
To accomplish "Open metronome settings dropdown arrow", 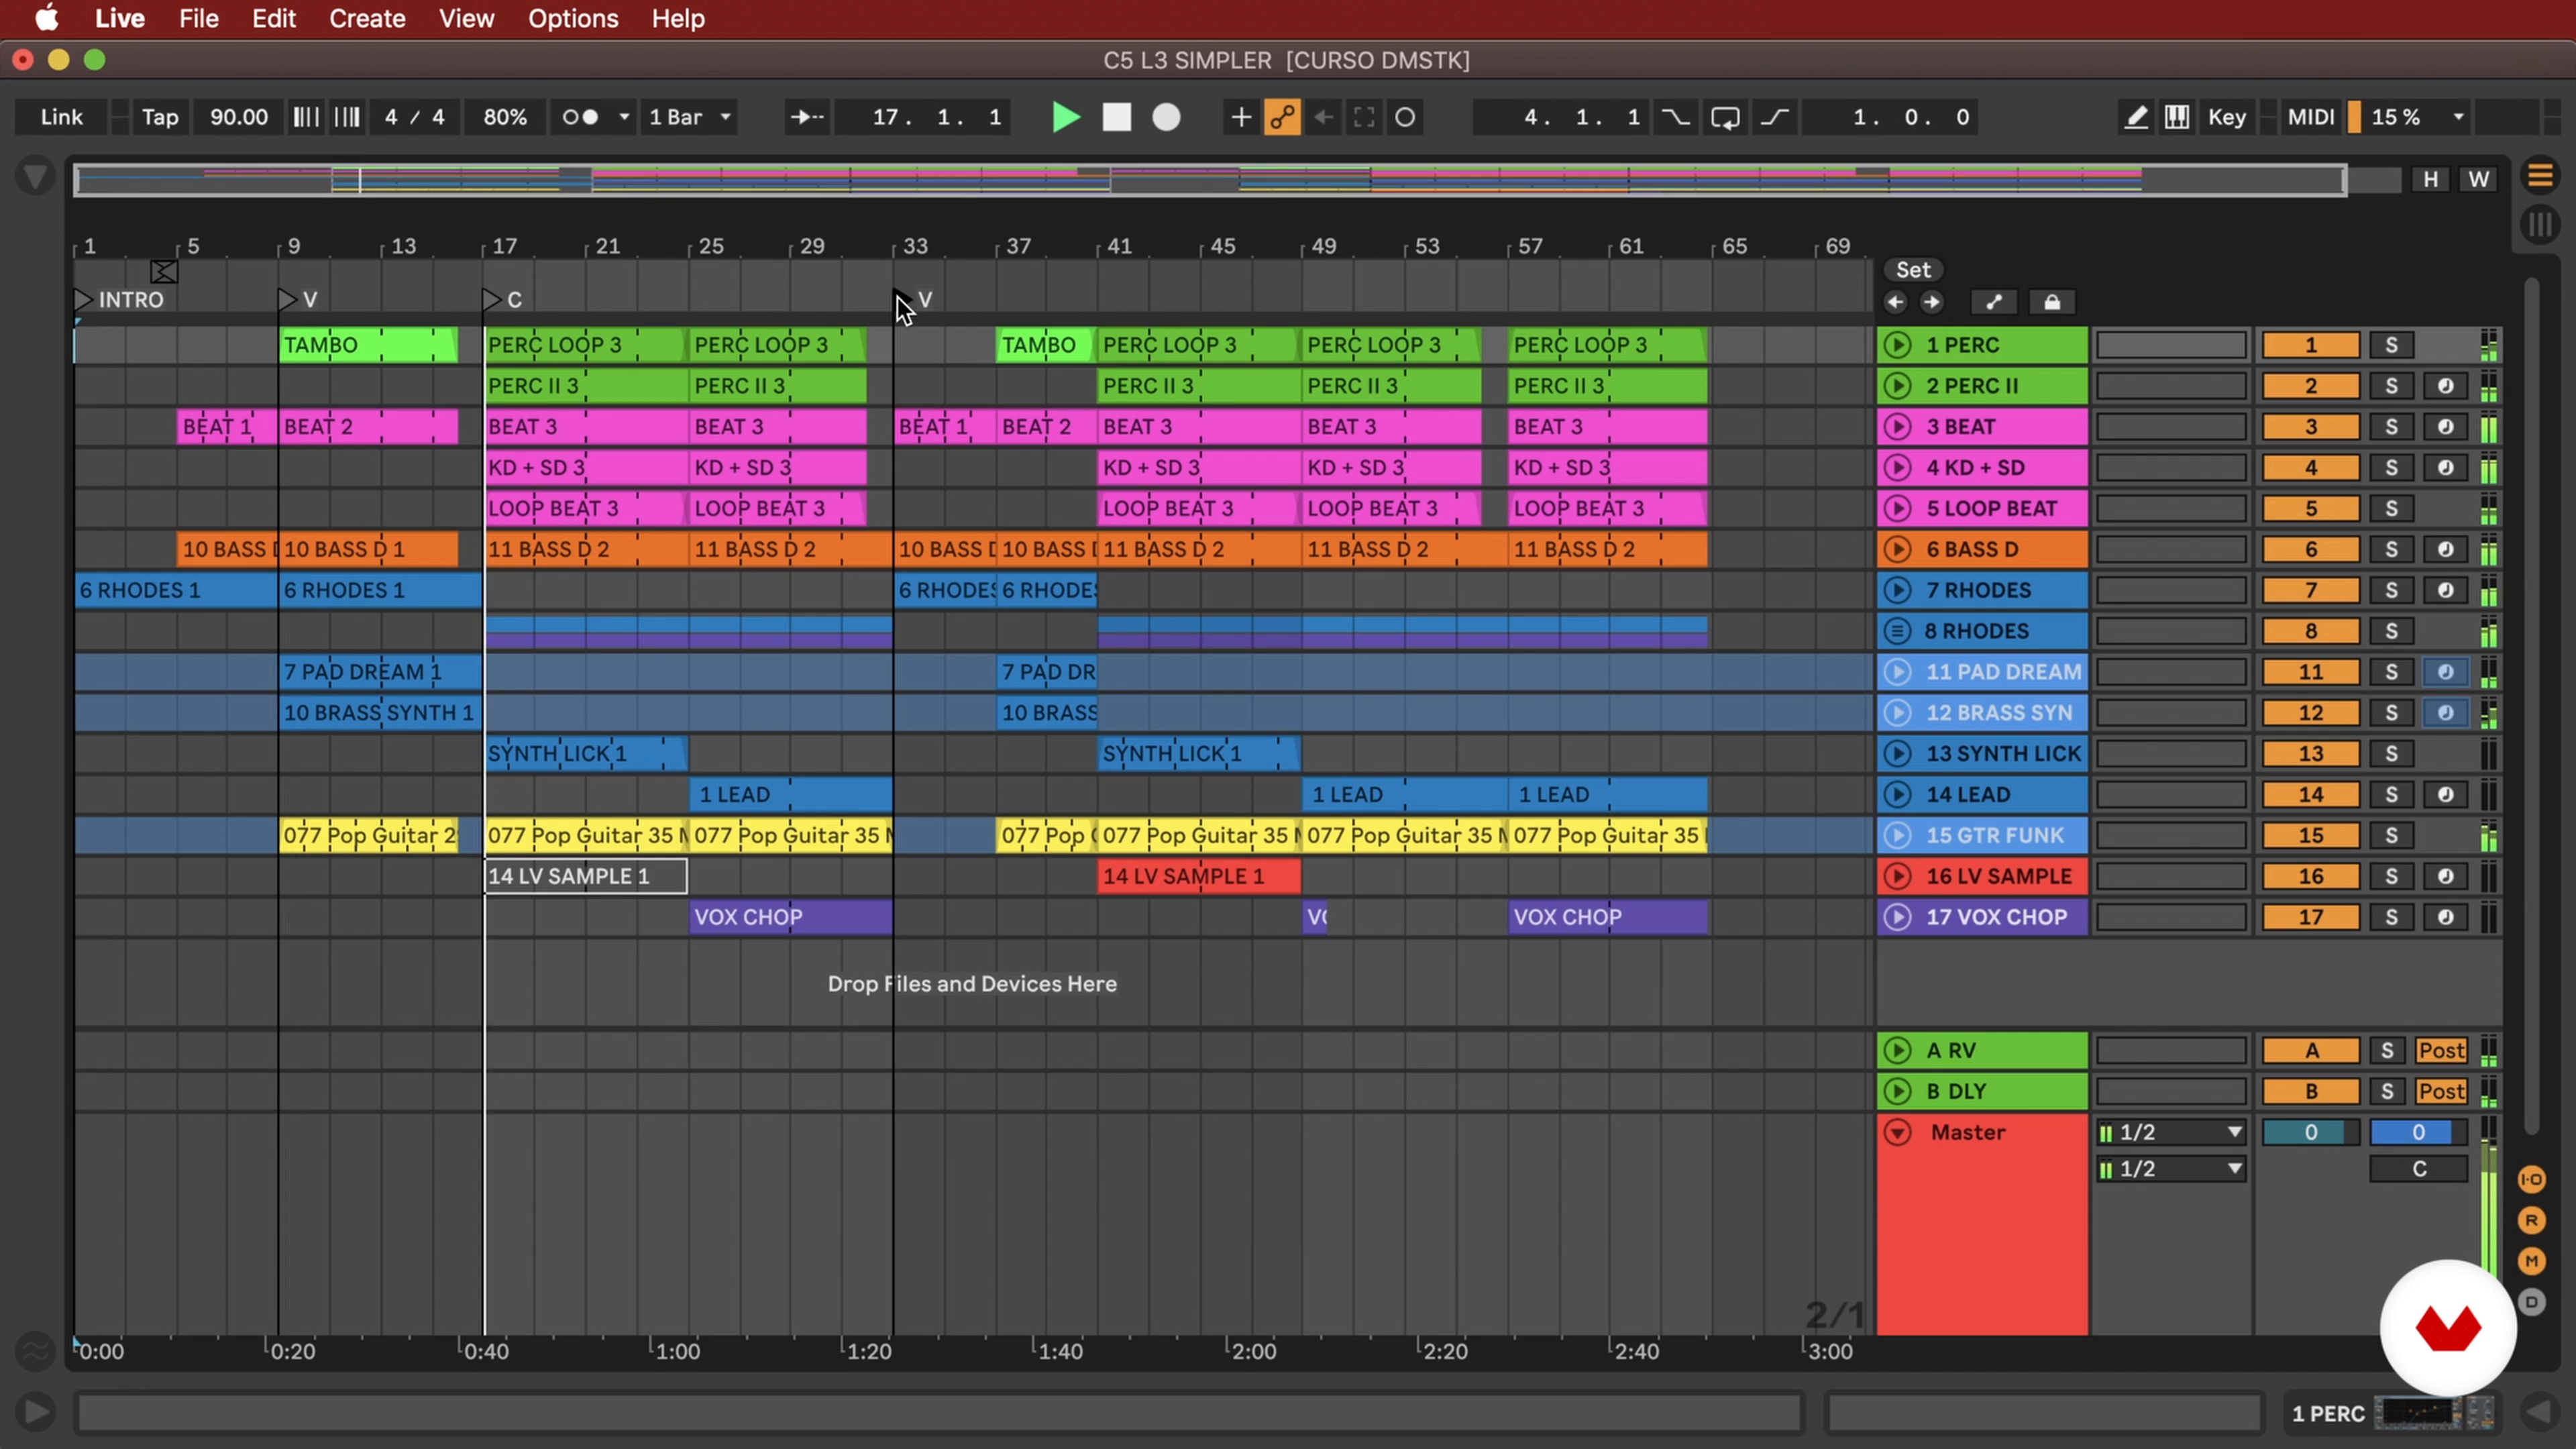I will (624, 117).
